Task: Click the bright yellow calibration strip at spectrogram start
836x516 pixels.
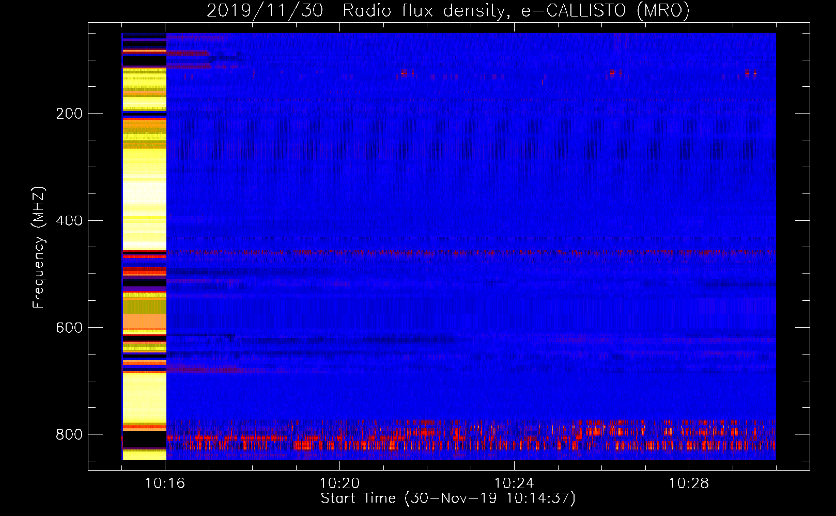Action: [144, 246]
